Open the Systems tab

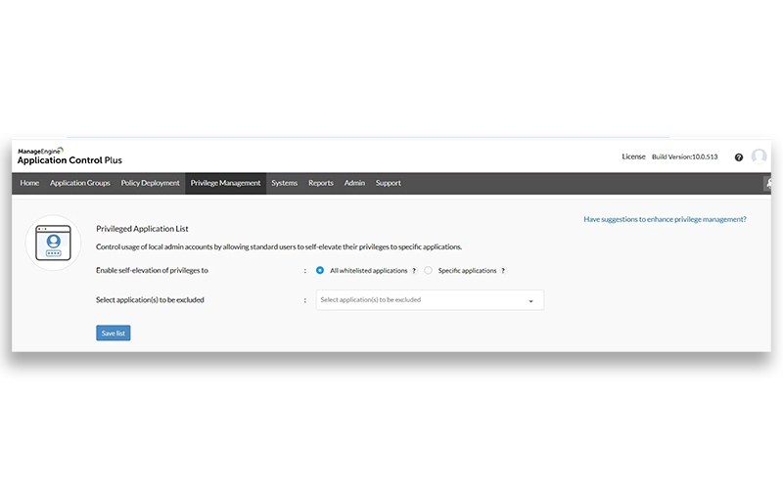(285, 183)
